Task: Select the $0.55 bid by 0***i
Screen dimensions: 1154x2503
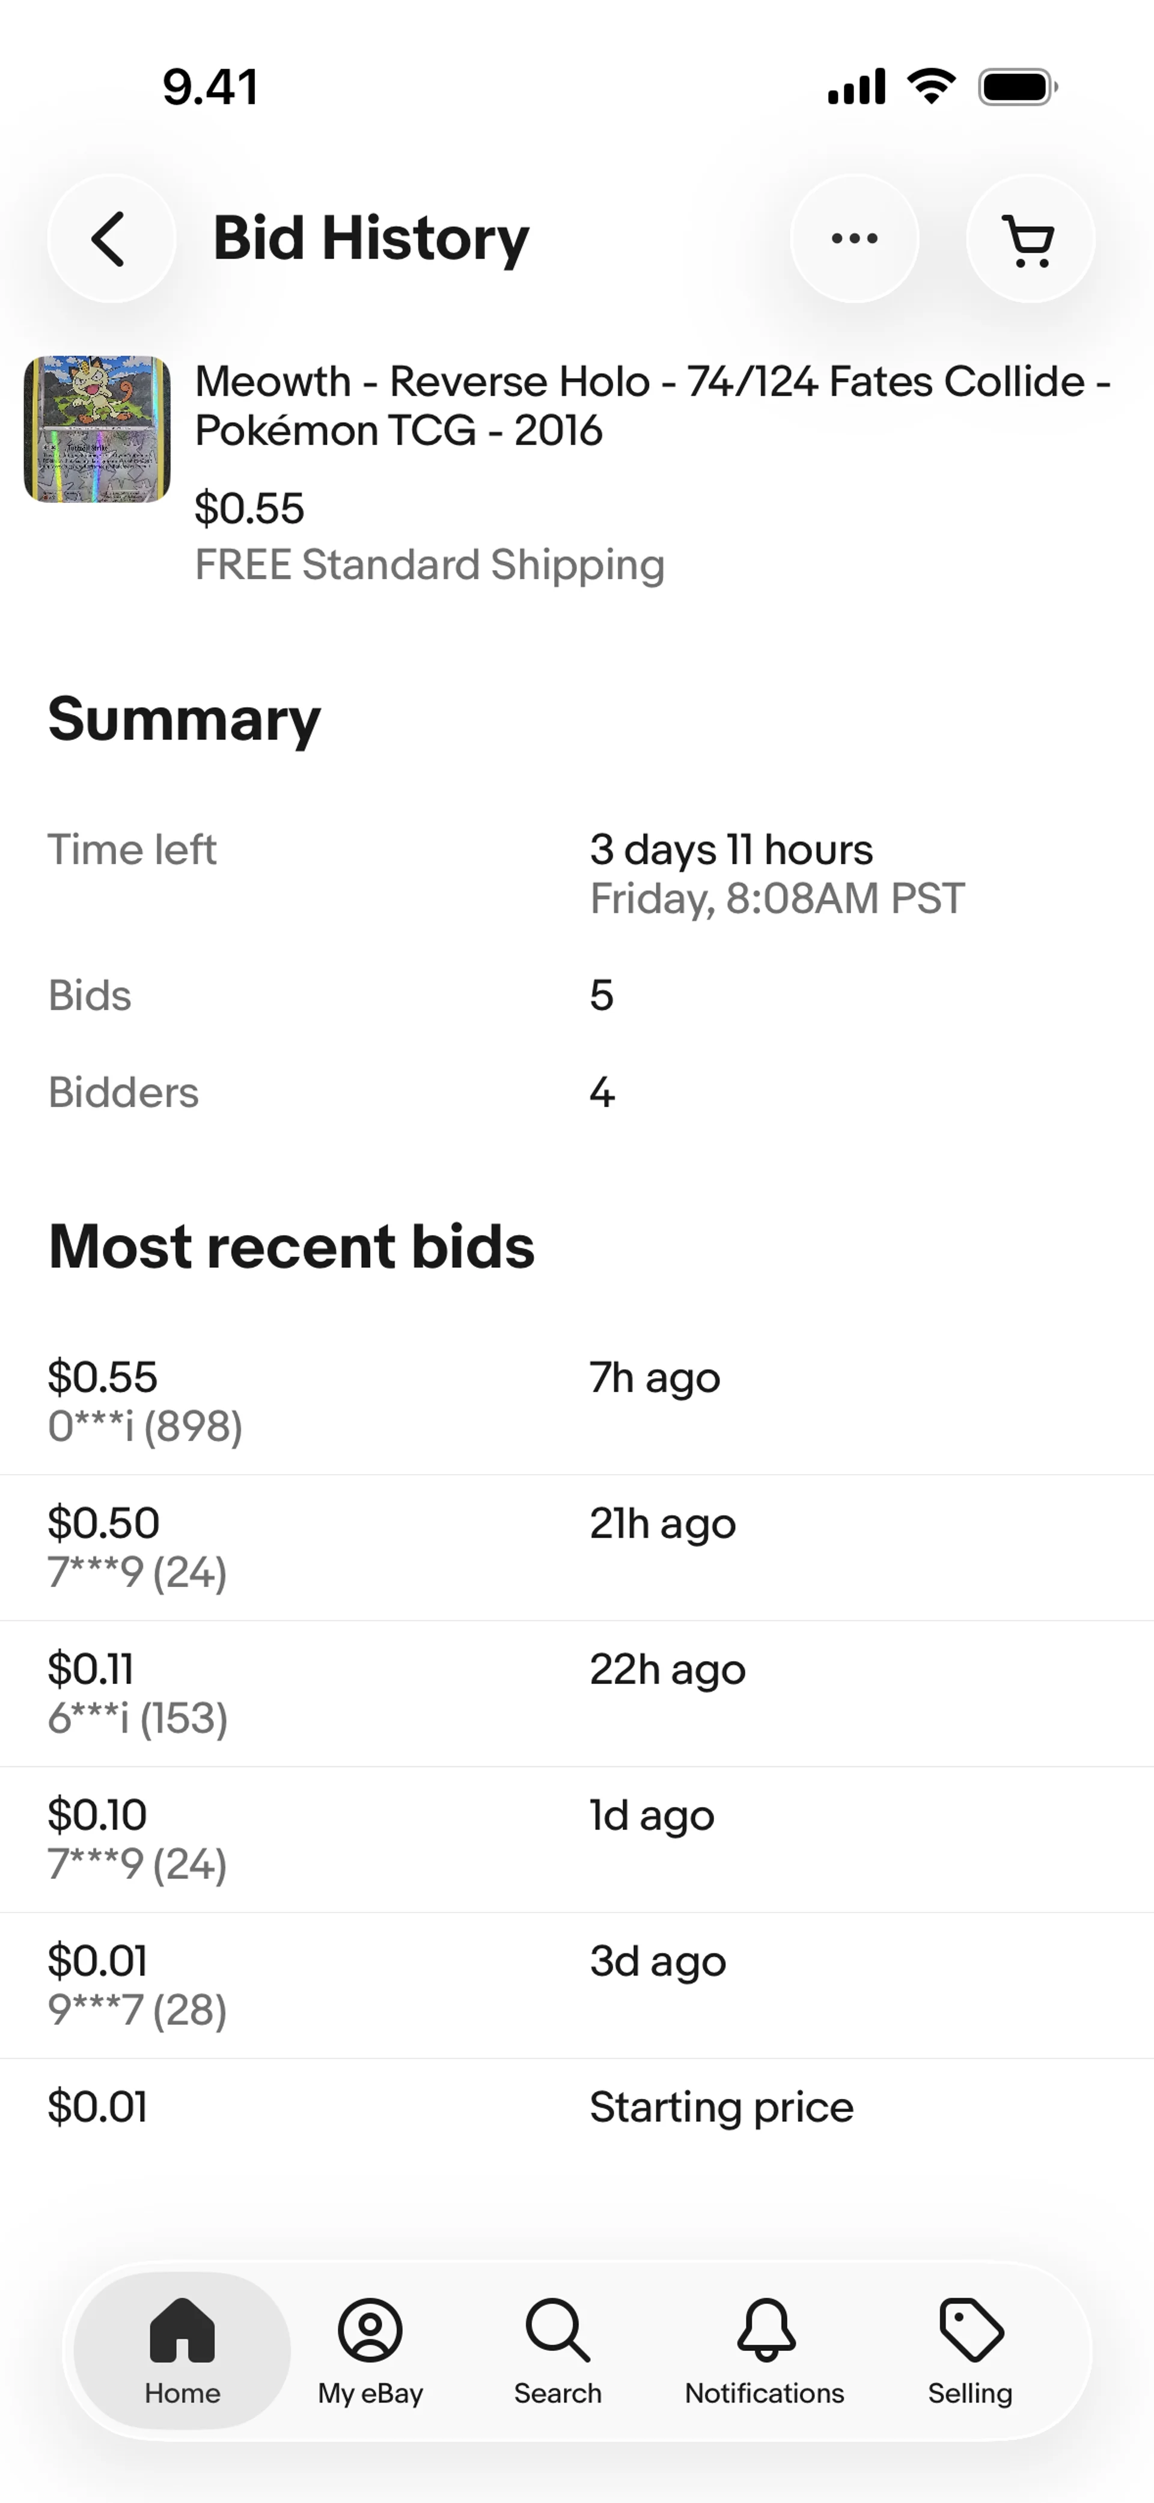Action: coord(577,1401)
